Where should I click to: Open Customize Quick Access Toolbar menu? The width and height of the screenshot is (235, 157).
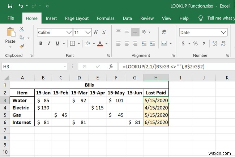tap(47, 6)
